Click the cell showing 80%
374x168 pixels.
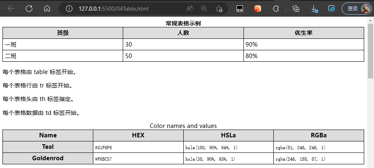[304, 56]
